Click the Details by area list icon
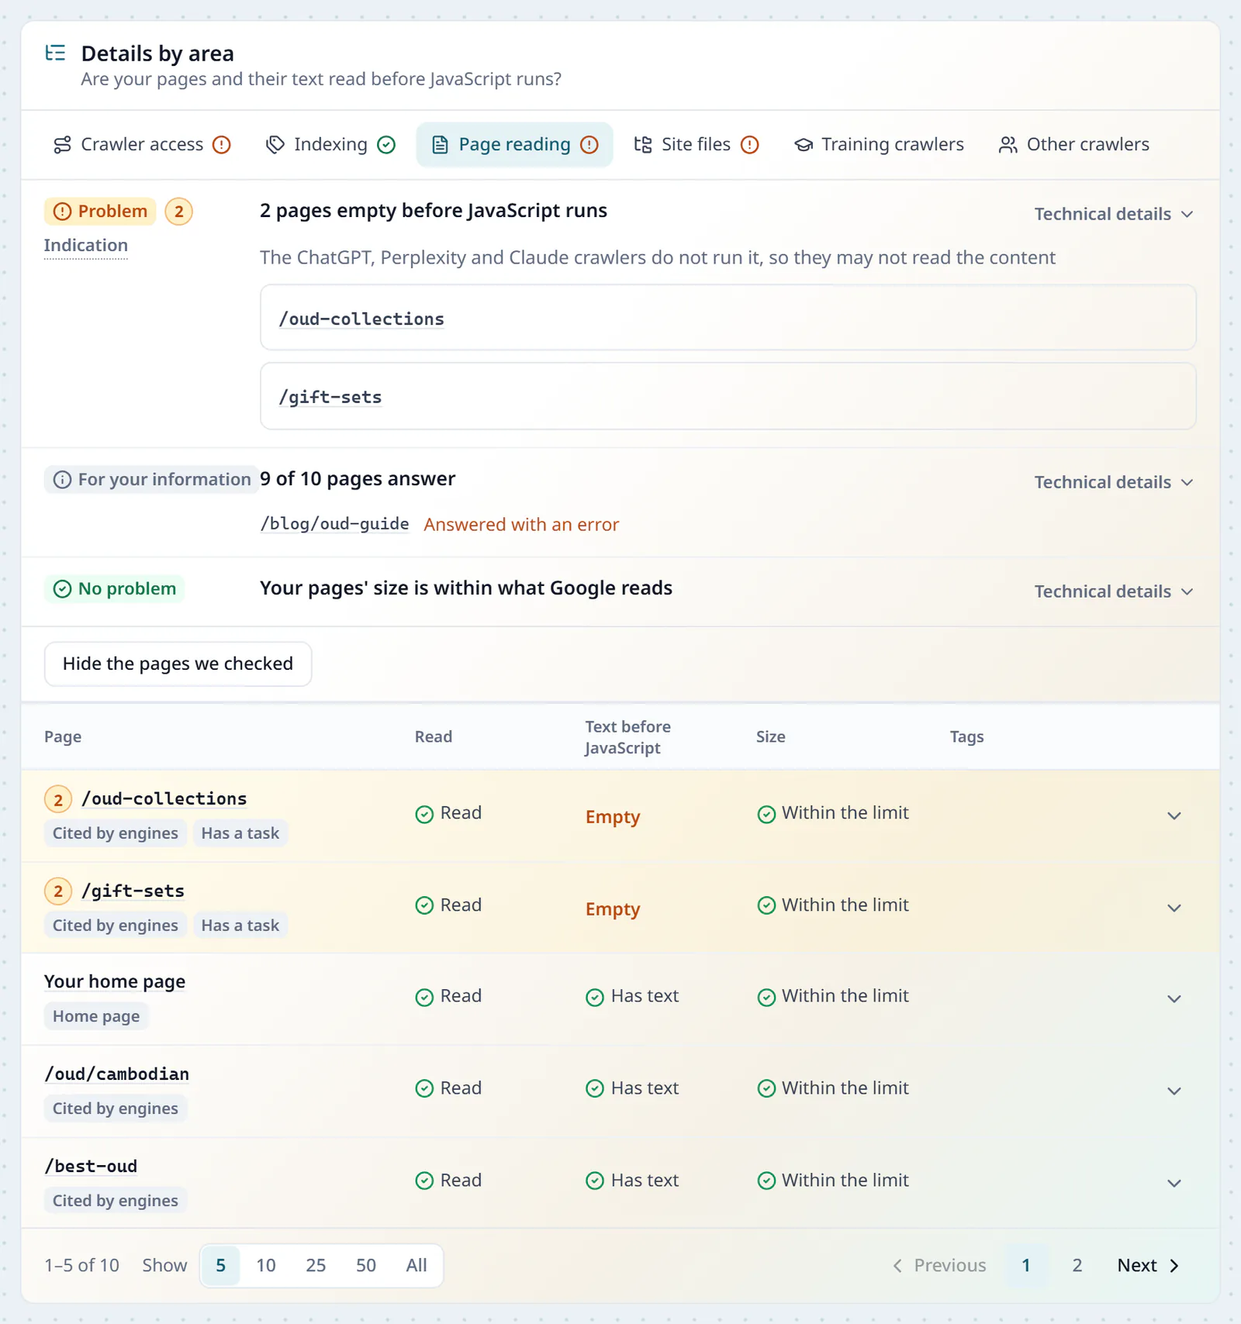The image size is (1241, 1324). point(55,53)
